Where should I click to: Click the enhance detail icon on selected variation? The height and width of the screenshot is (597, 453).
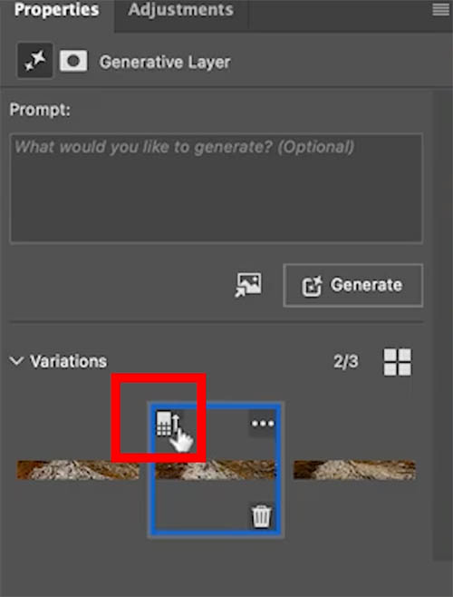pos(169,423)
